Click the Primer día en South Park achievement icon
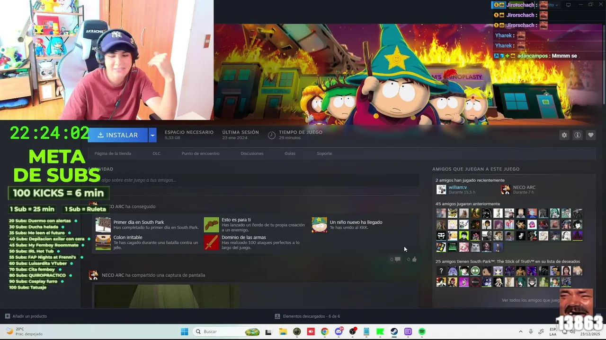 (103, 225)
